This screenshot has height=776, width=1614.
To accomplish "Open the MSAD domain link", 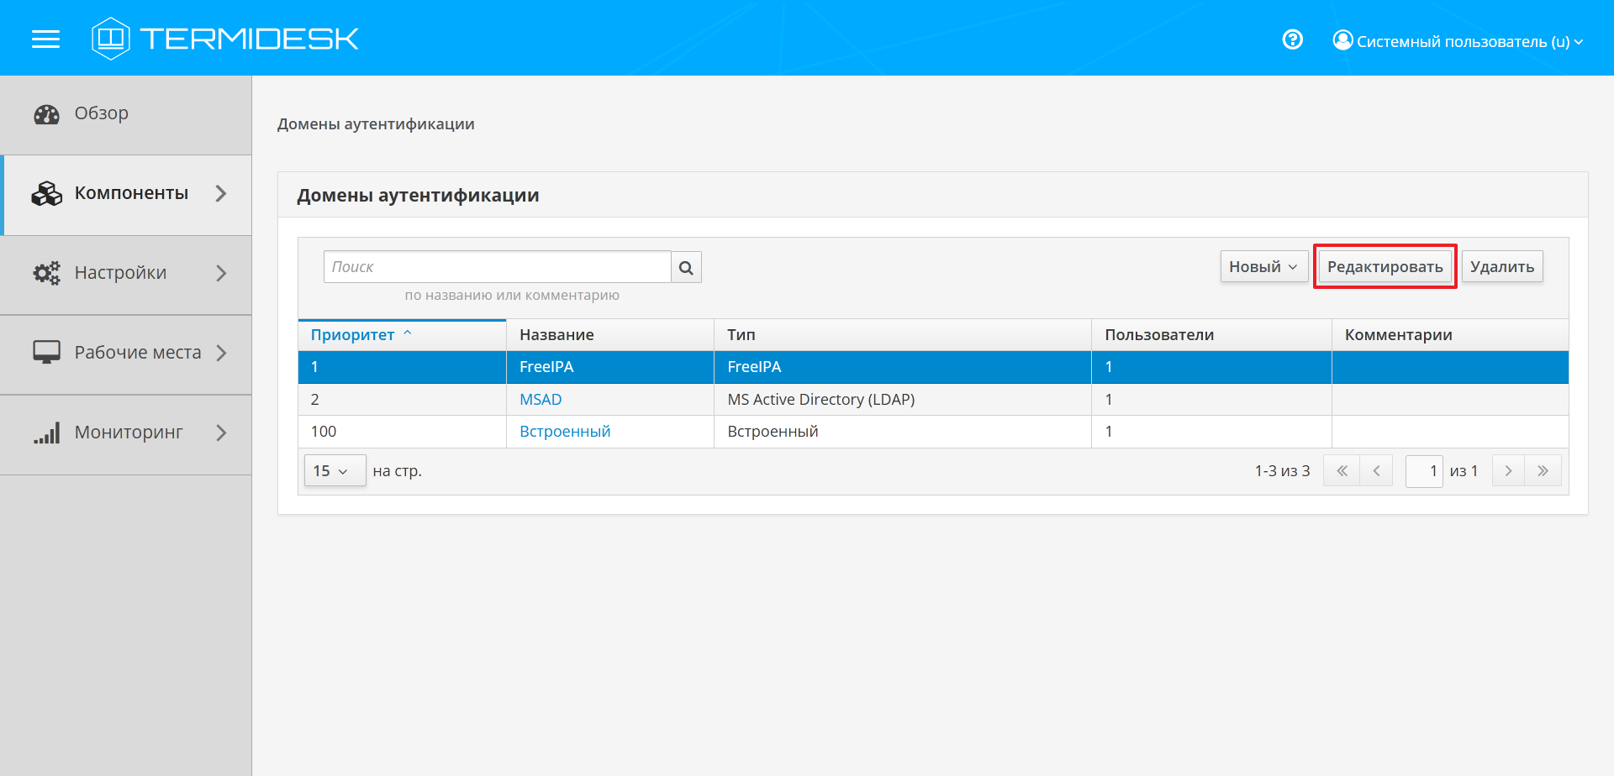I will point(541,400).
